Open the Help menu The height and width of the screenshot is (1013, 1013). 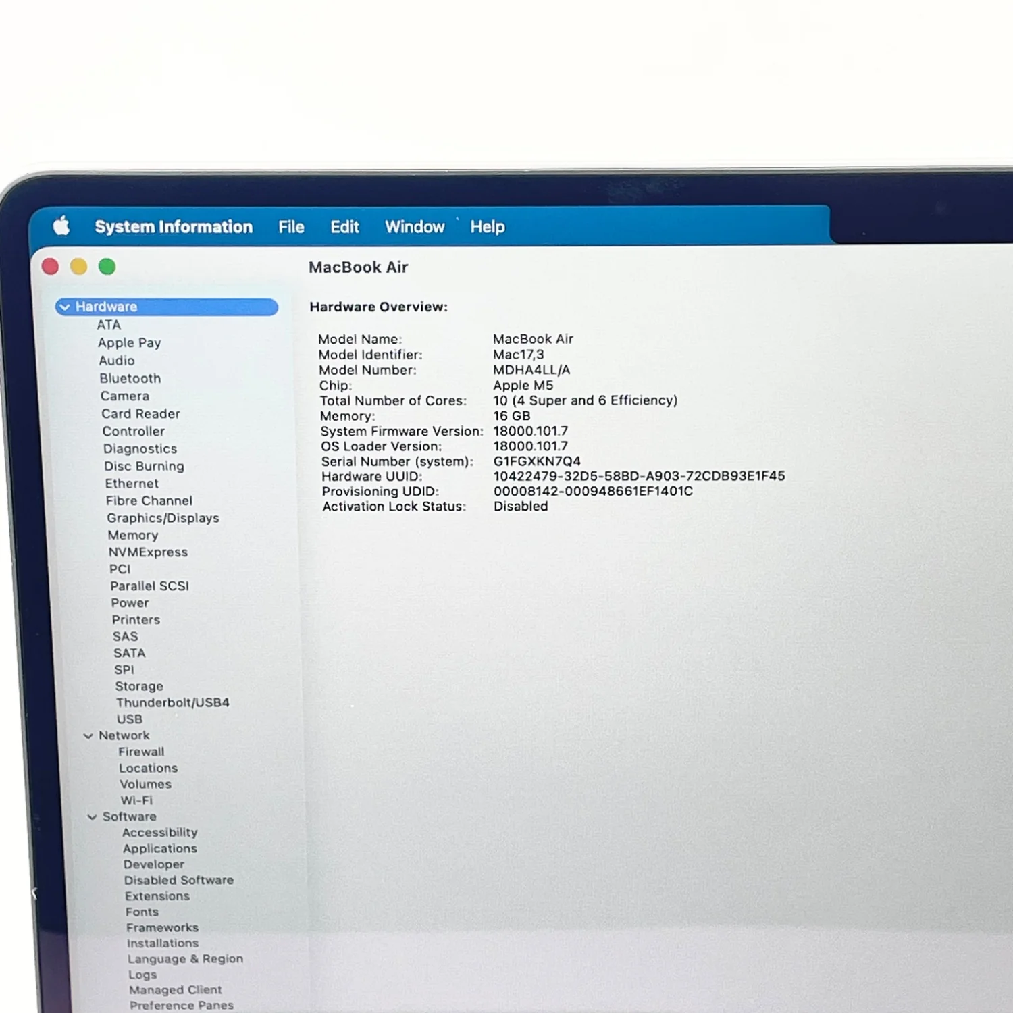pos(488,227)
